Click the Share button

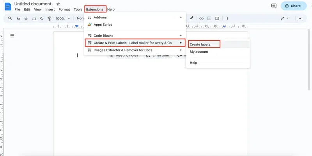point(294,6)
